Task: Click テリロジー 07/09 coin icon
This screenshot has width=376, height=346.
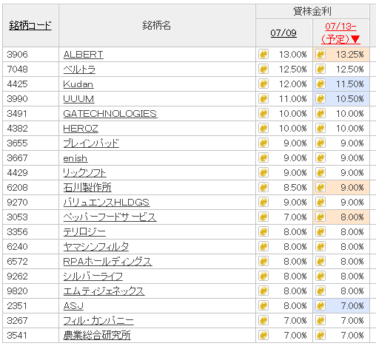Action: point(263,231)
